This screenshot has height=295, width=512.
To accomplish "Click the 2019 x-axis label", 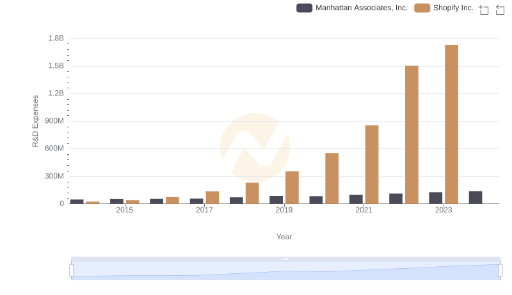I will pyautogui.click(x=284, y=210).
